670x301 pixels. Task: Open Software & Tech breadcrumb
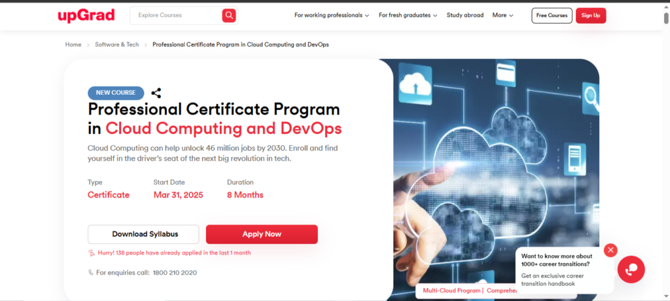[x=116, y=44]
